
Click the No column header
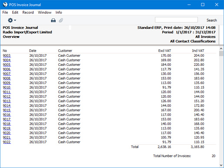click(5, 51)
